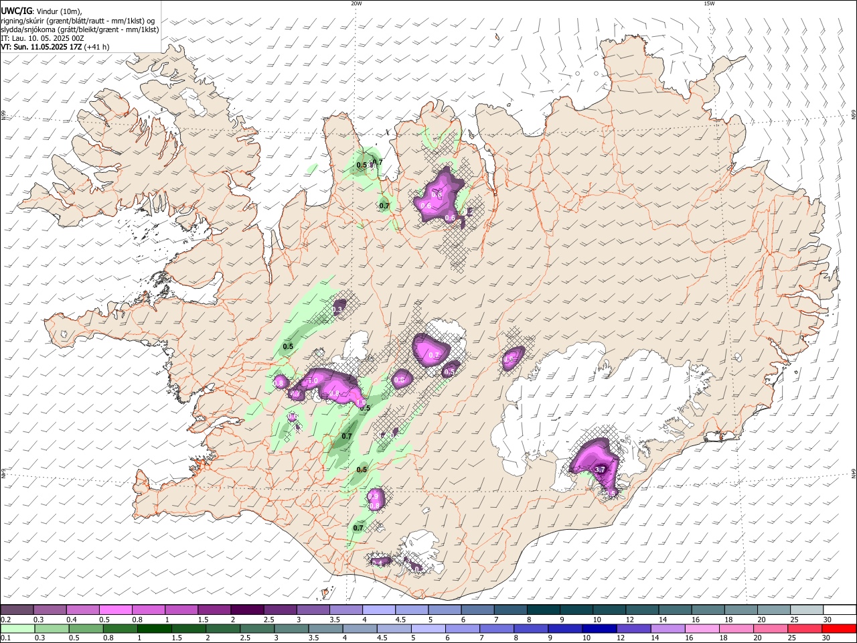Click the '20W' longitude label
857x643 pixels.
(x=356, y=3)
